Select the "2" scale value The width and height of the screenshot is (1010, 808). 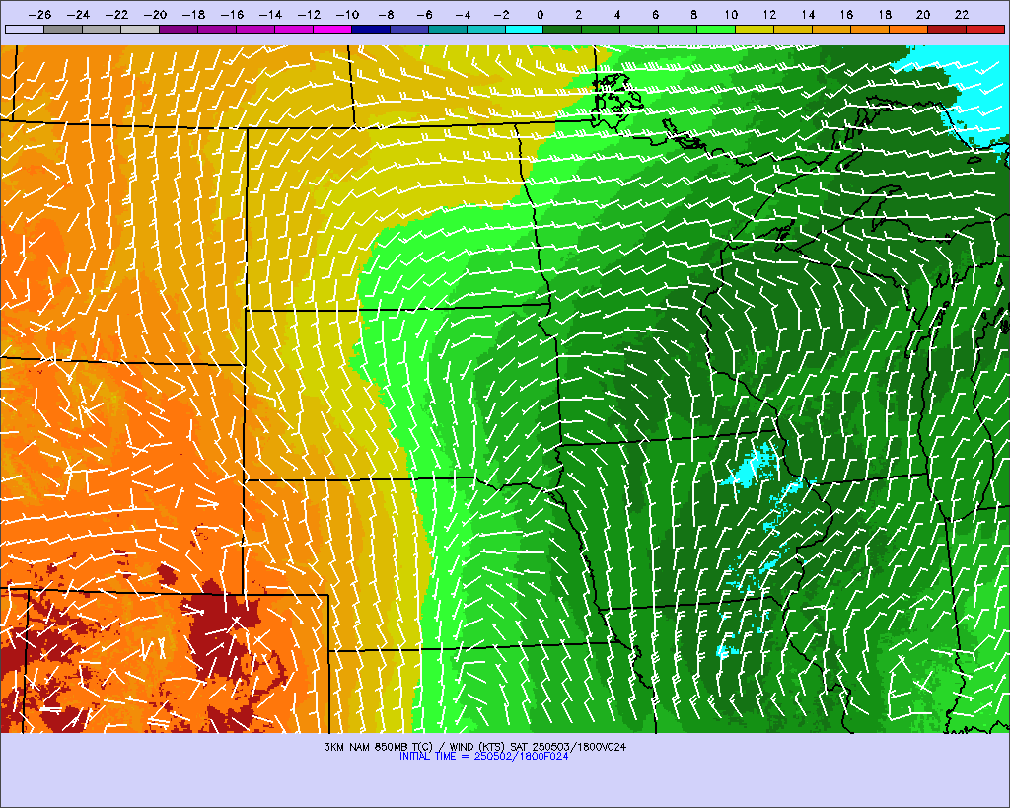578,14
